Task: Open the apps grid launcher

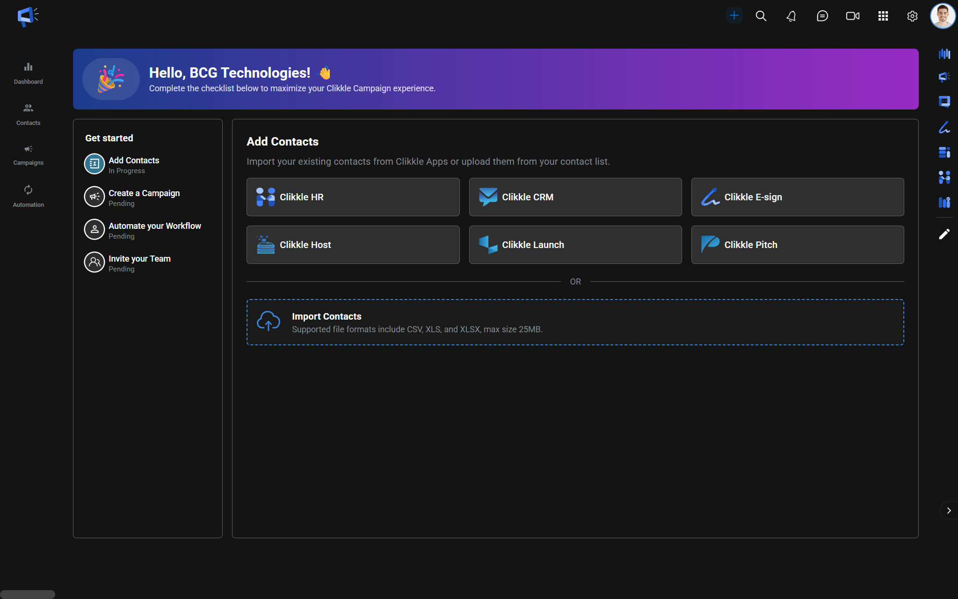Action: pyautogui.click(x=883, y=16)
